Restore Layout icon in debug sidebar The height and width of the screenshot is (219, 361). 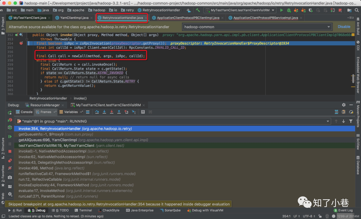coord(10,186)
